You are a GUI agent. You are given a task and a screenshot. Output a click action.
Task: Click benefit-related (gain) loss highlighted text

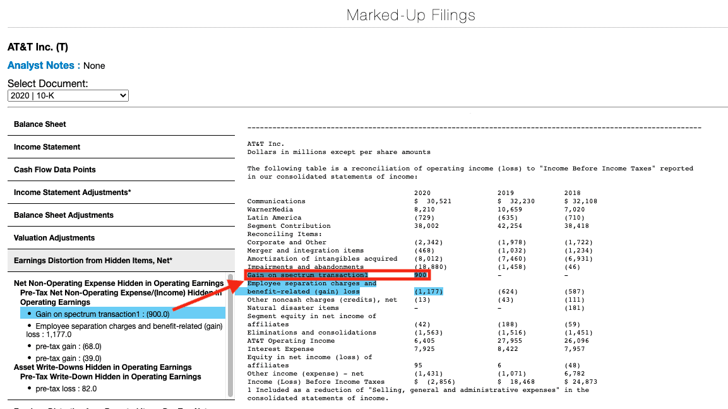tap(303, 292)
